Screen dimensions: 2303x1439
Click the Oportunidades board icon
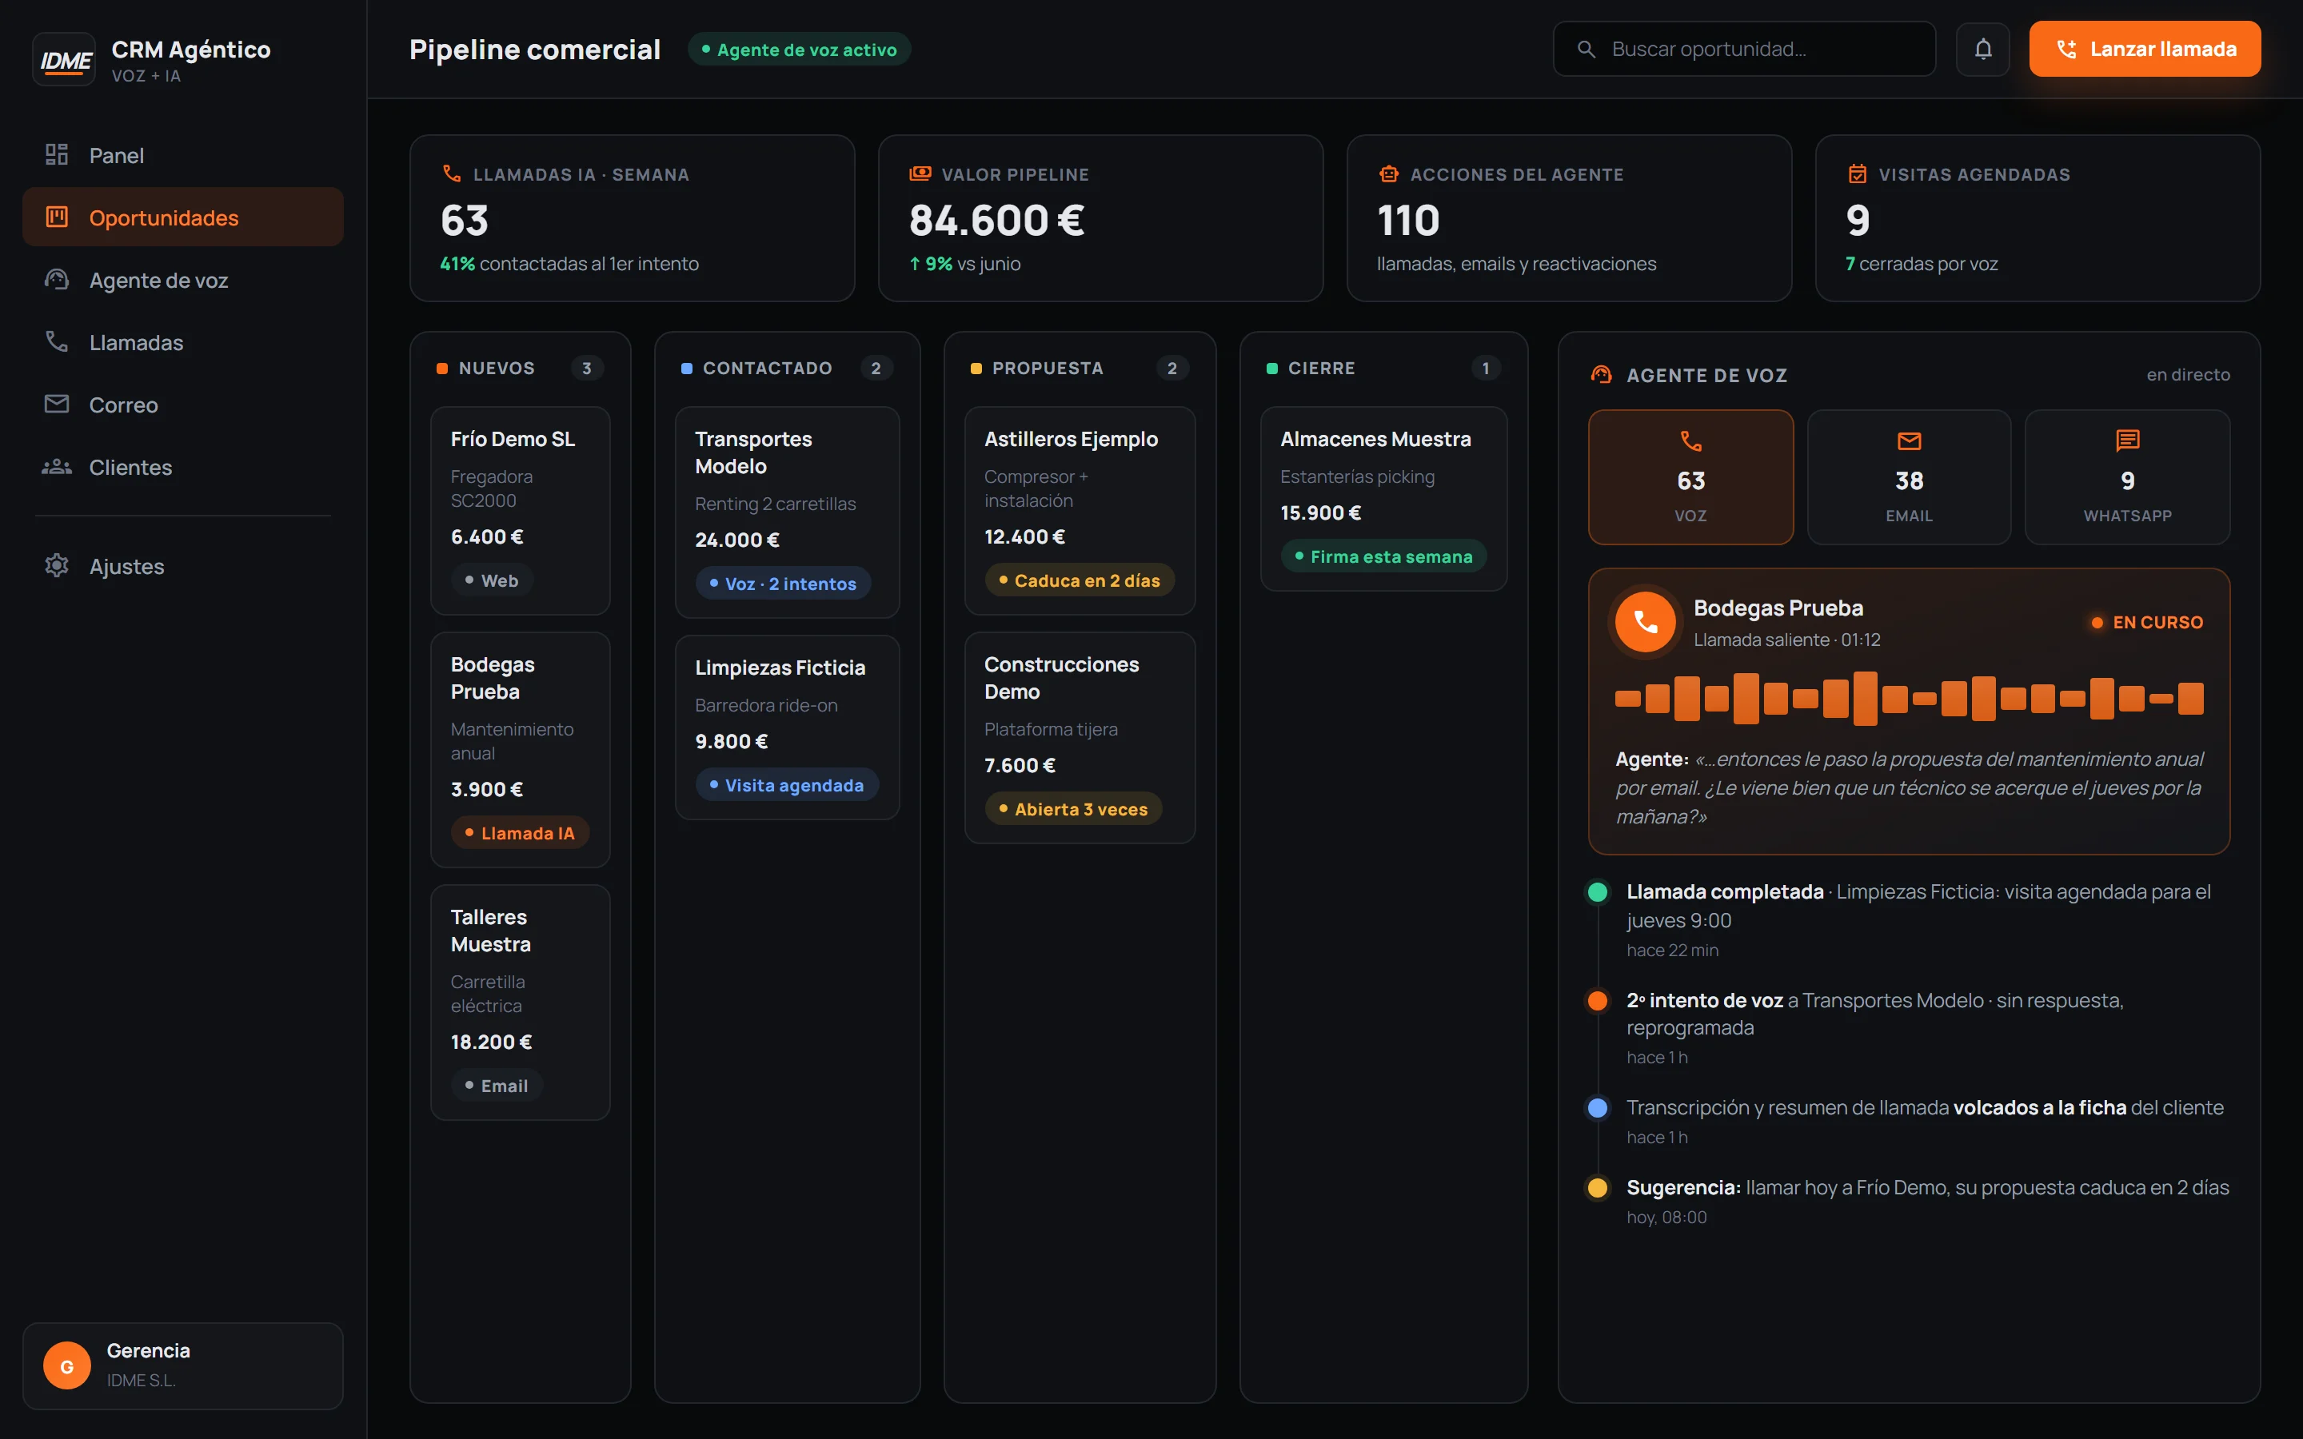pyautogui.click(x=57, y=217)
